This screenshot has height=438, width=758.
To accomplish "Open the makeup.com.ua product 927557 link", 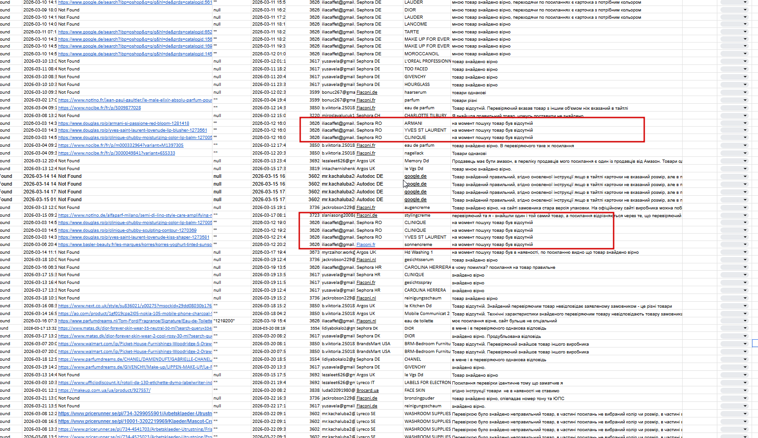I will 104,390.
